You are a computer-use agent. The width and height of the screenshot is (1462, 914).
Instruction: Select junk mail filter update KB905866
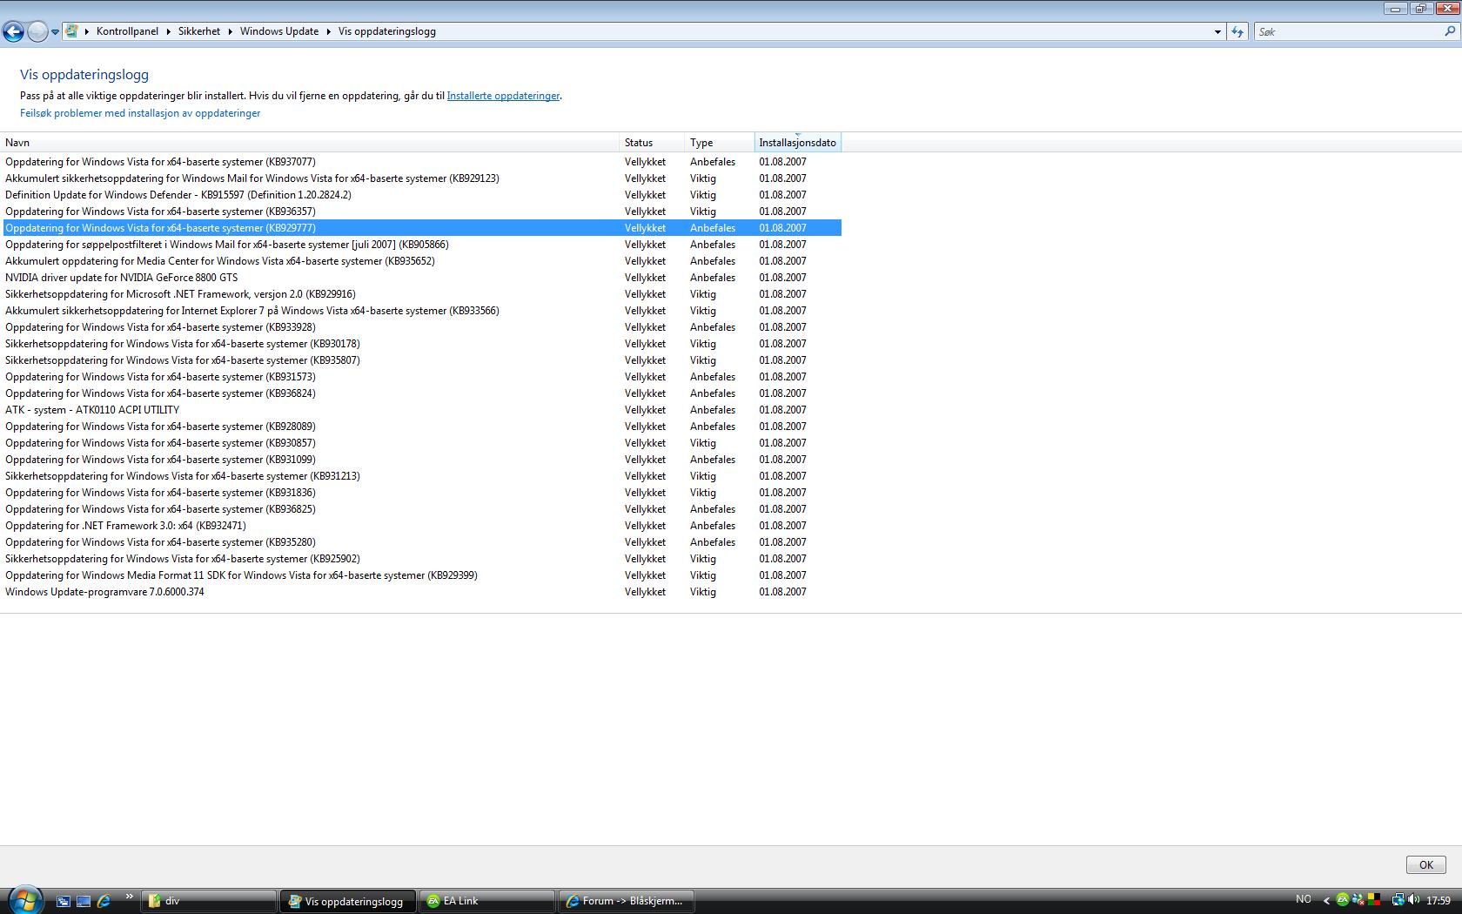[x=422, y=245]
